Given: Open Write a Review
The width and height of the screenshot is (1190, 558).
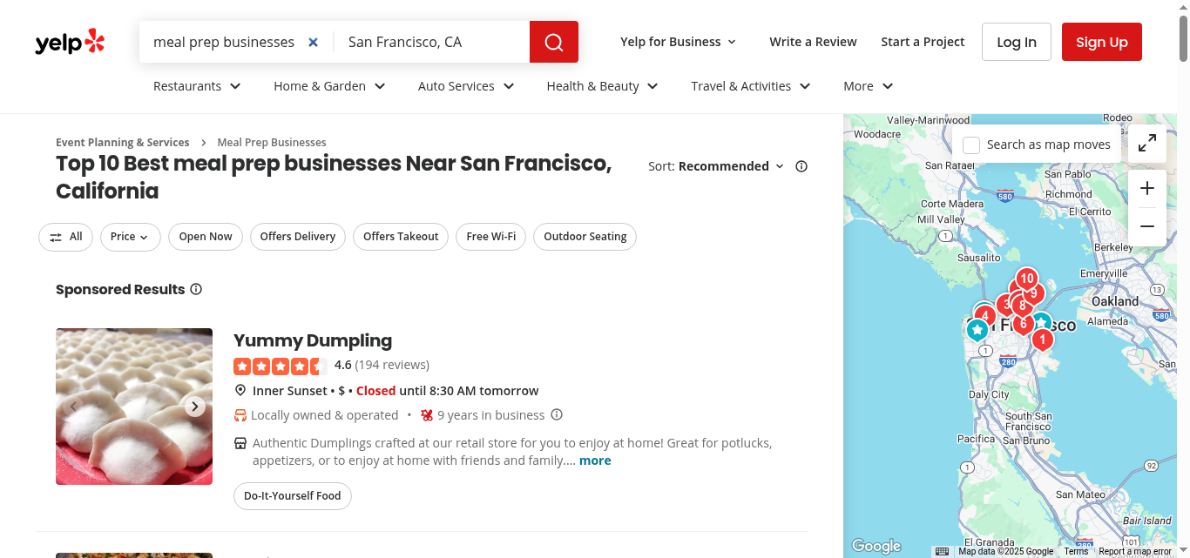Looking at the screenshot, I should (x=813, y=42).
